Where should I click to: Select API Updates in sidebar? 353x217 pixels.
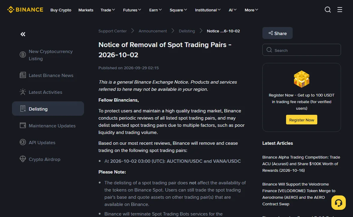click(x=48, y=143)
